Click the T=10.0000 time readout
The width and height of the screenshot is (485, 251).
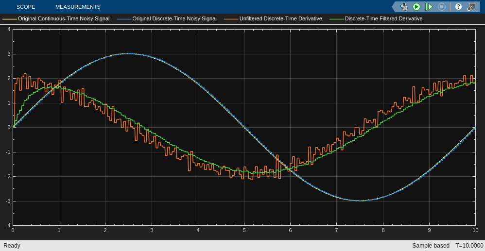tap(469, 246)
